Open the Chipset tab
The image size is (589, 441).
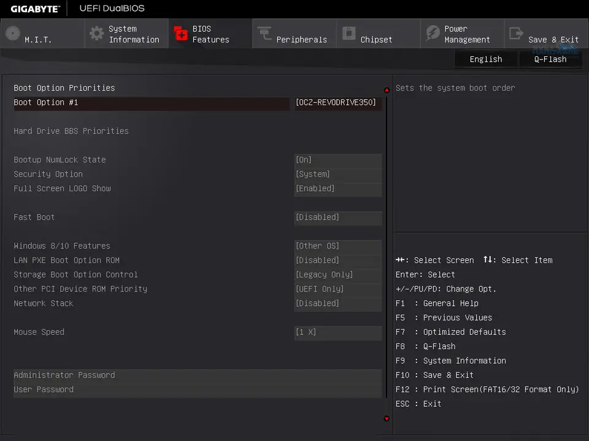[x=375, y=40]
